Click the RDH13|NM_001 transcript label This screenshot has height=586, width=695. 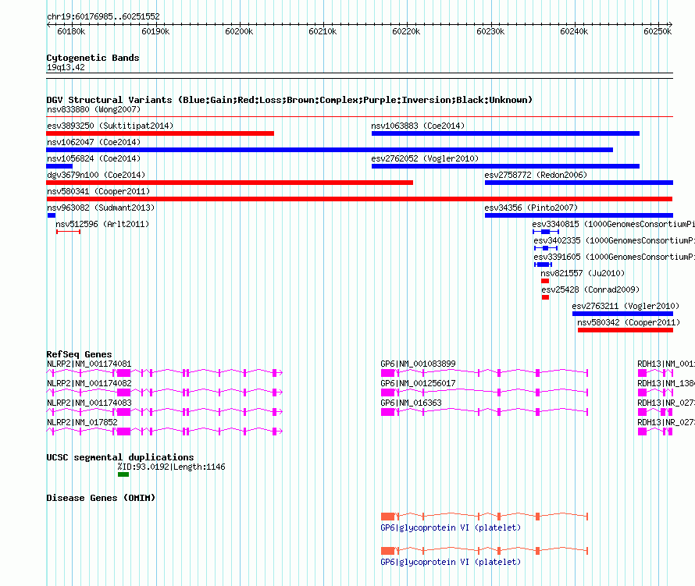coord(666,364)
